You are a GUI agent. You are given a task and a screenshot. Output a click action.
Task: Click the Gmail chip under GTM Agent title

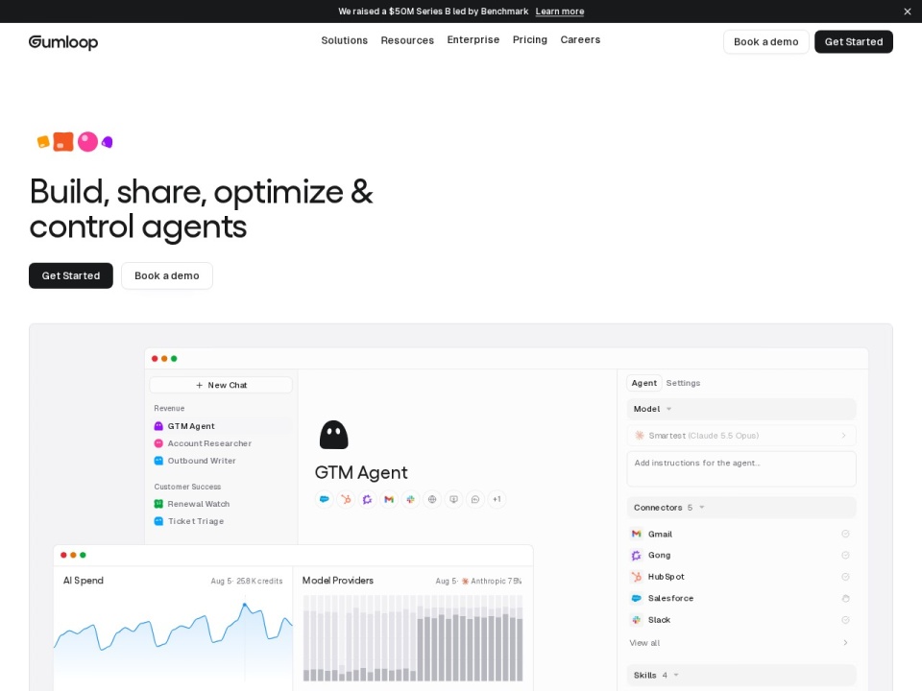[x=389, y=499]
